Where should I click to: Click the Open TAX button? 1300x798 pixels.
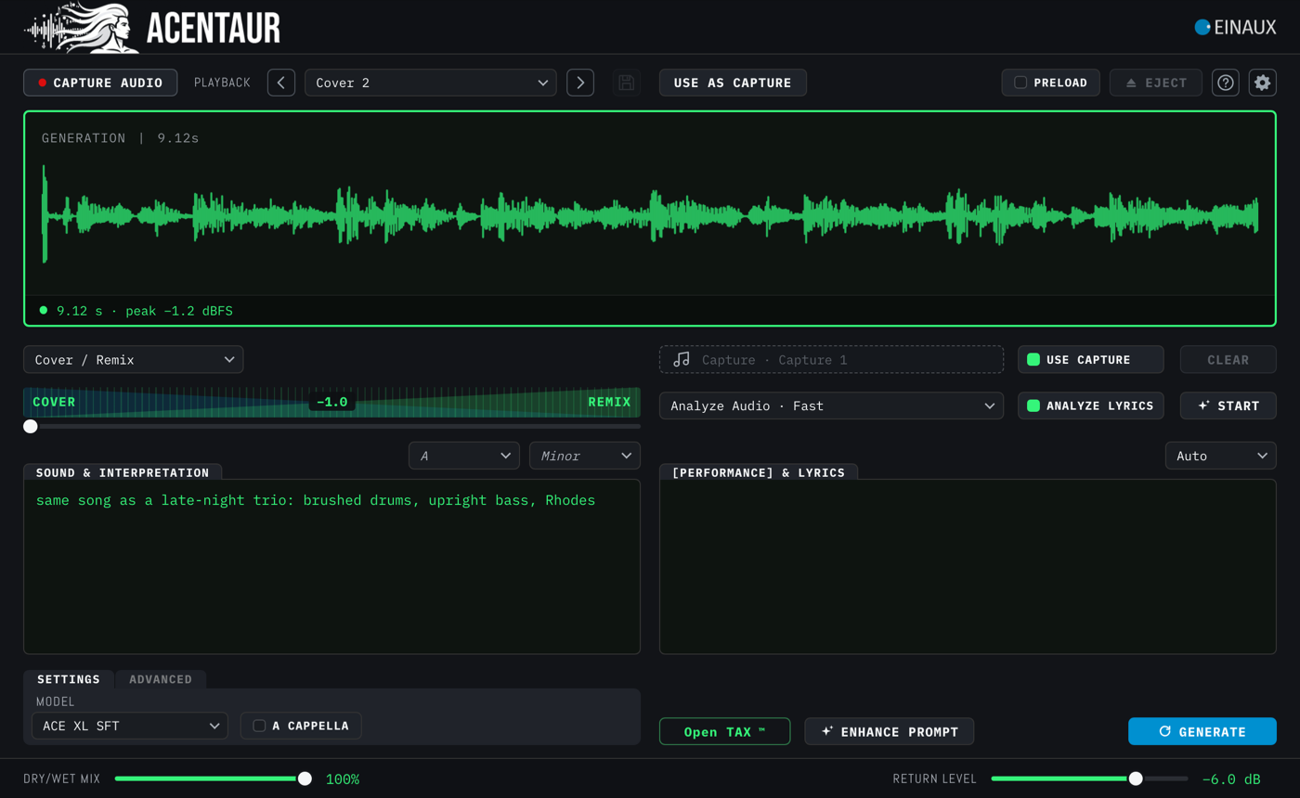click(724, 731)
